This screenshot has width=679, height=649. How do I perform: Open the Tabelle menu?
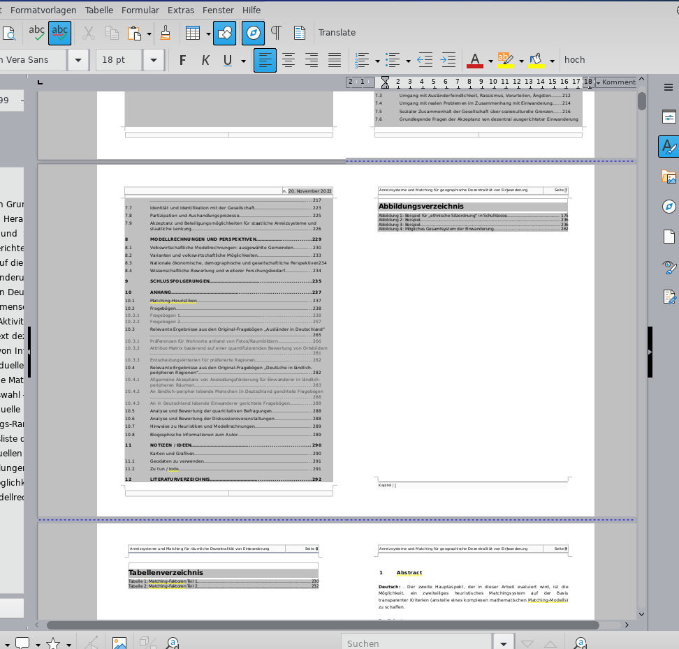(99, 10)
